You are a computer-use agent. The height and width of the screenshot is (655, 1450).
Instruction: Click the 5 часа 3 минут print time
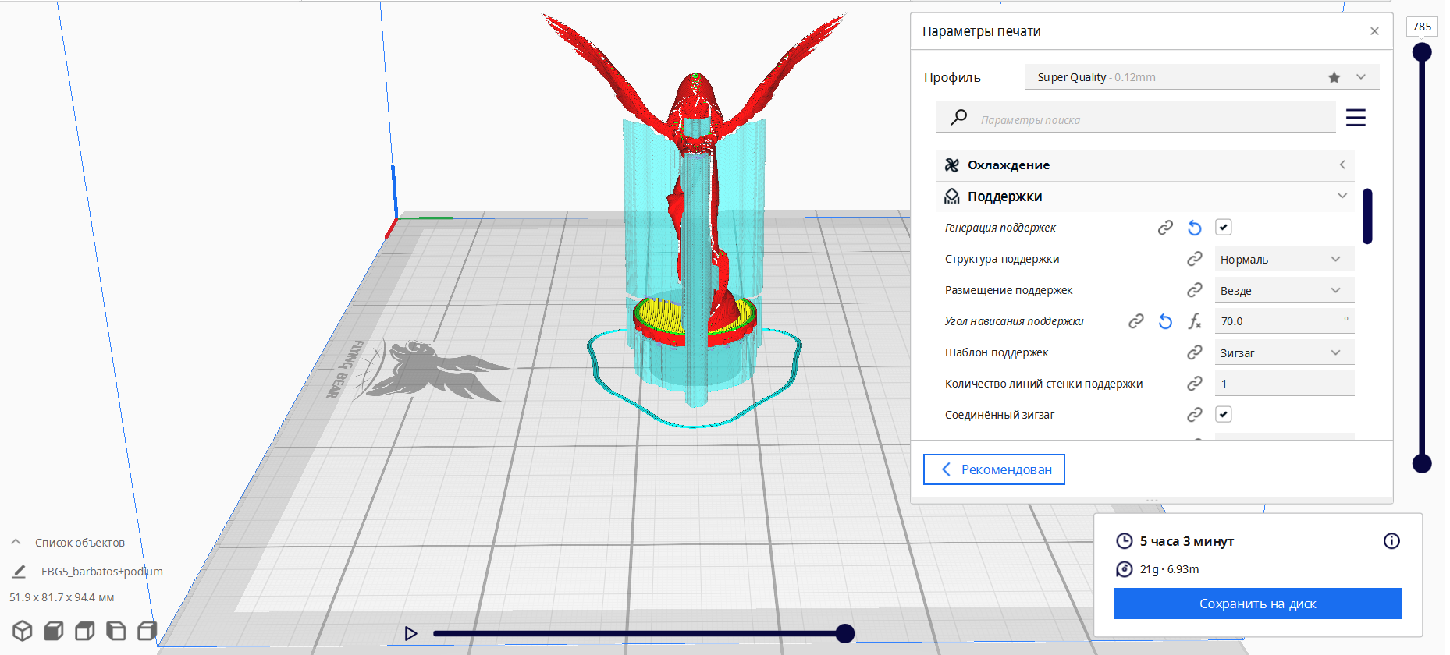click(1187, 541)
